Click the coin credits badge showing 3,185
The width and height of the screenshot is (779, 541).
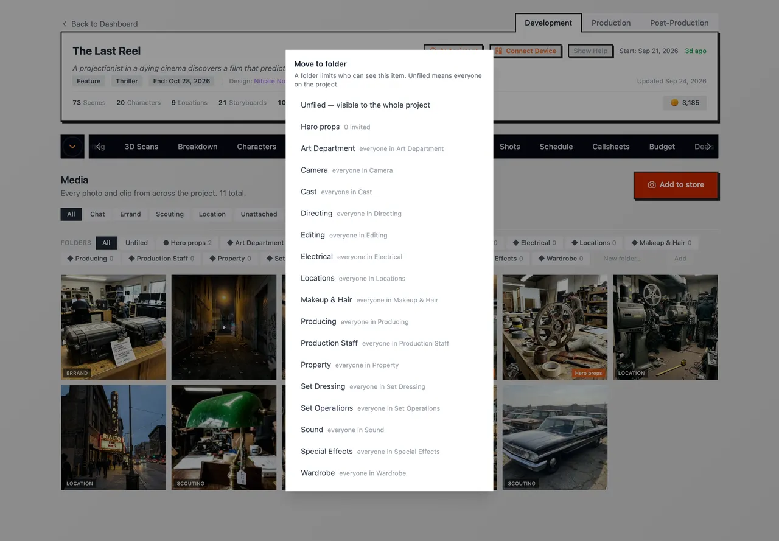685,103
